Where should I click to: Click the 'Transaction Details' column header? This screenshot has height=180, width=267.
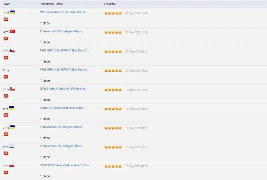point(51,4)
